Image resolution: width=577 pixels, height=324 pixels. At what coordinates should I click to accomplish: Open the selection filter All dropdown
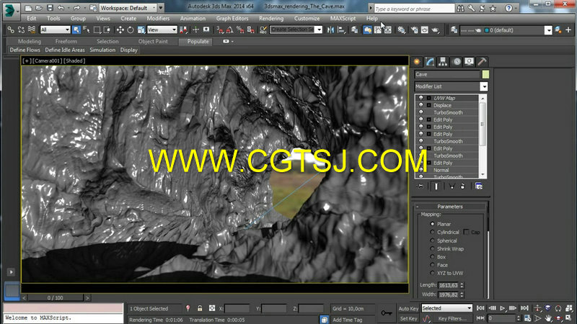pos(56,30)
